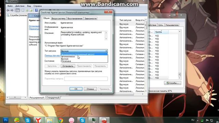Screen dimensions: 219x123
Task: Choose plain 'Автоматически' option in list
Action: click(x=84, y=57)
